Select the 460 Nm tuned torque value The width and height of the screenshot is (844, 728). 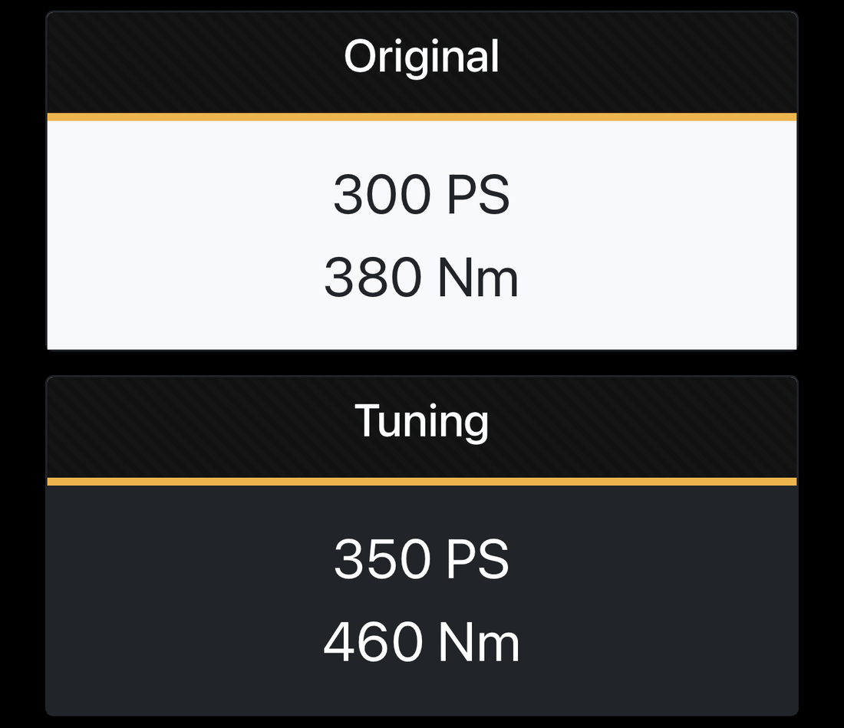(x=421, y=642)
